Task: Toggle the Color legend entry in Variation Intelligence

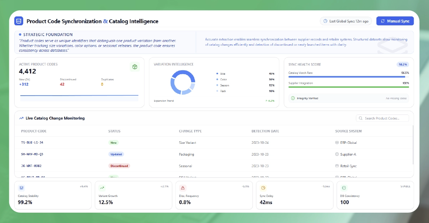Action: [x=224, y=79]
